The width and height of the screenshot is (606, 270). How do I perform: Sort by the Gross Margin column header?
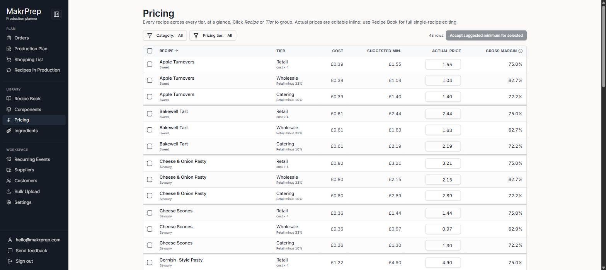pyautogui.click(x=501, y=51)
